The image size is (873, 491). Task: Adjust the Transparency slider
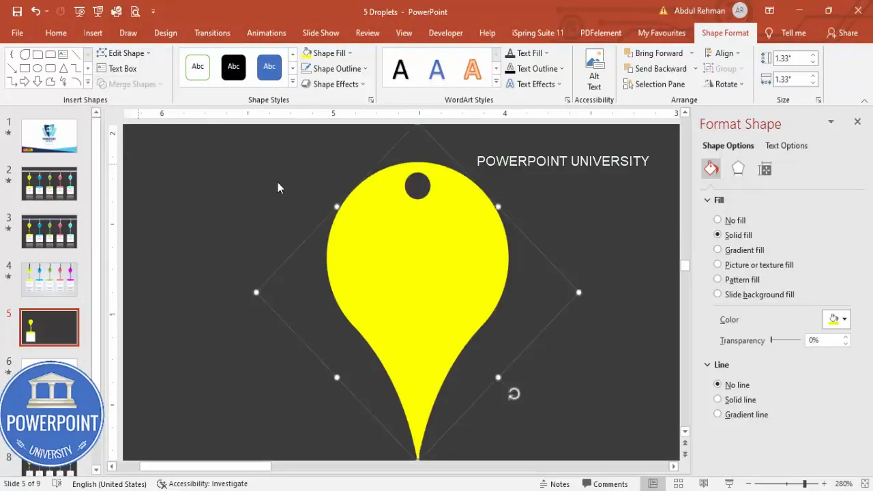786,340
